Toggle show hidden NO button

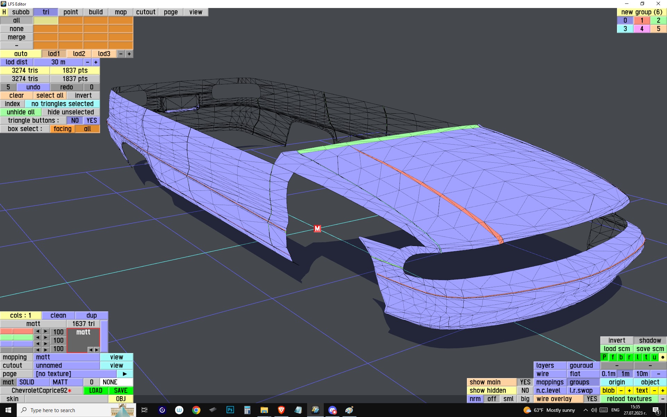pos(525,391)
